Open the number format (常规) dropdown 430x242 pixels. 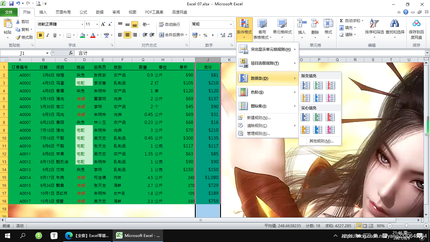[x=231, y=24]
